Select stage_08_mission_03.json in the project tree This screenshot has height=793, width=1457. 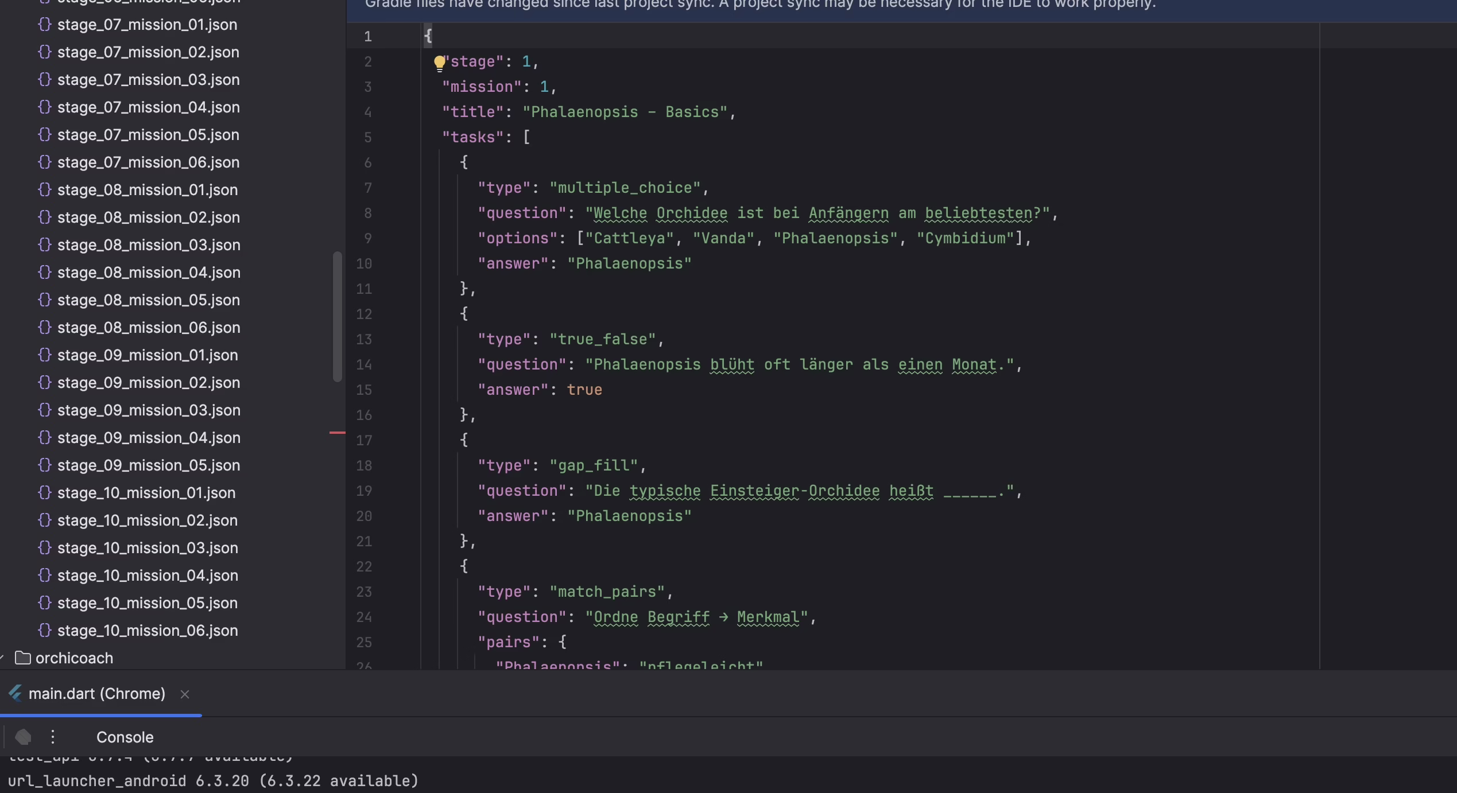[x=149, y=245]
